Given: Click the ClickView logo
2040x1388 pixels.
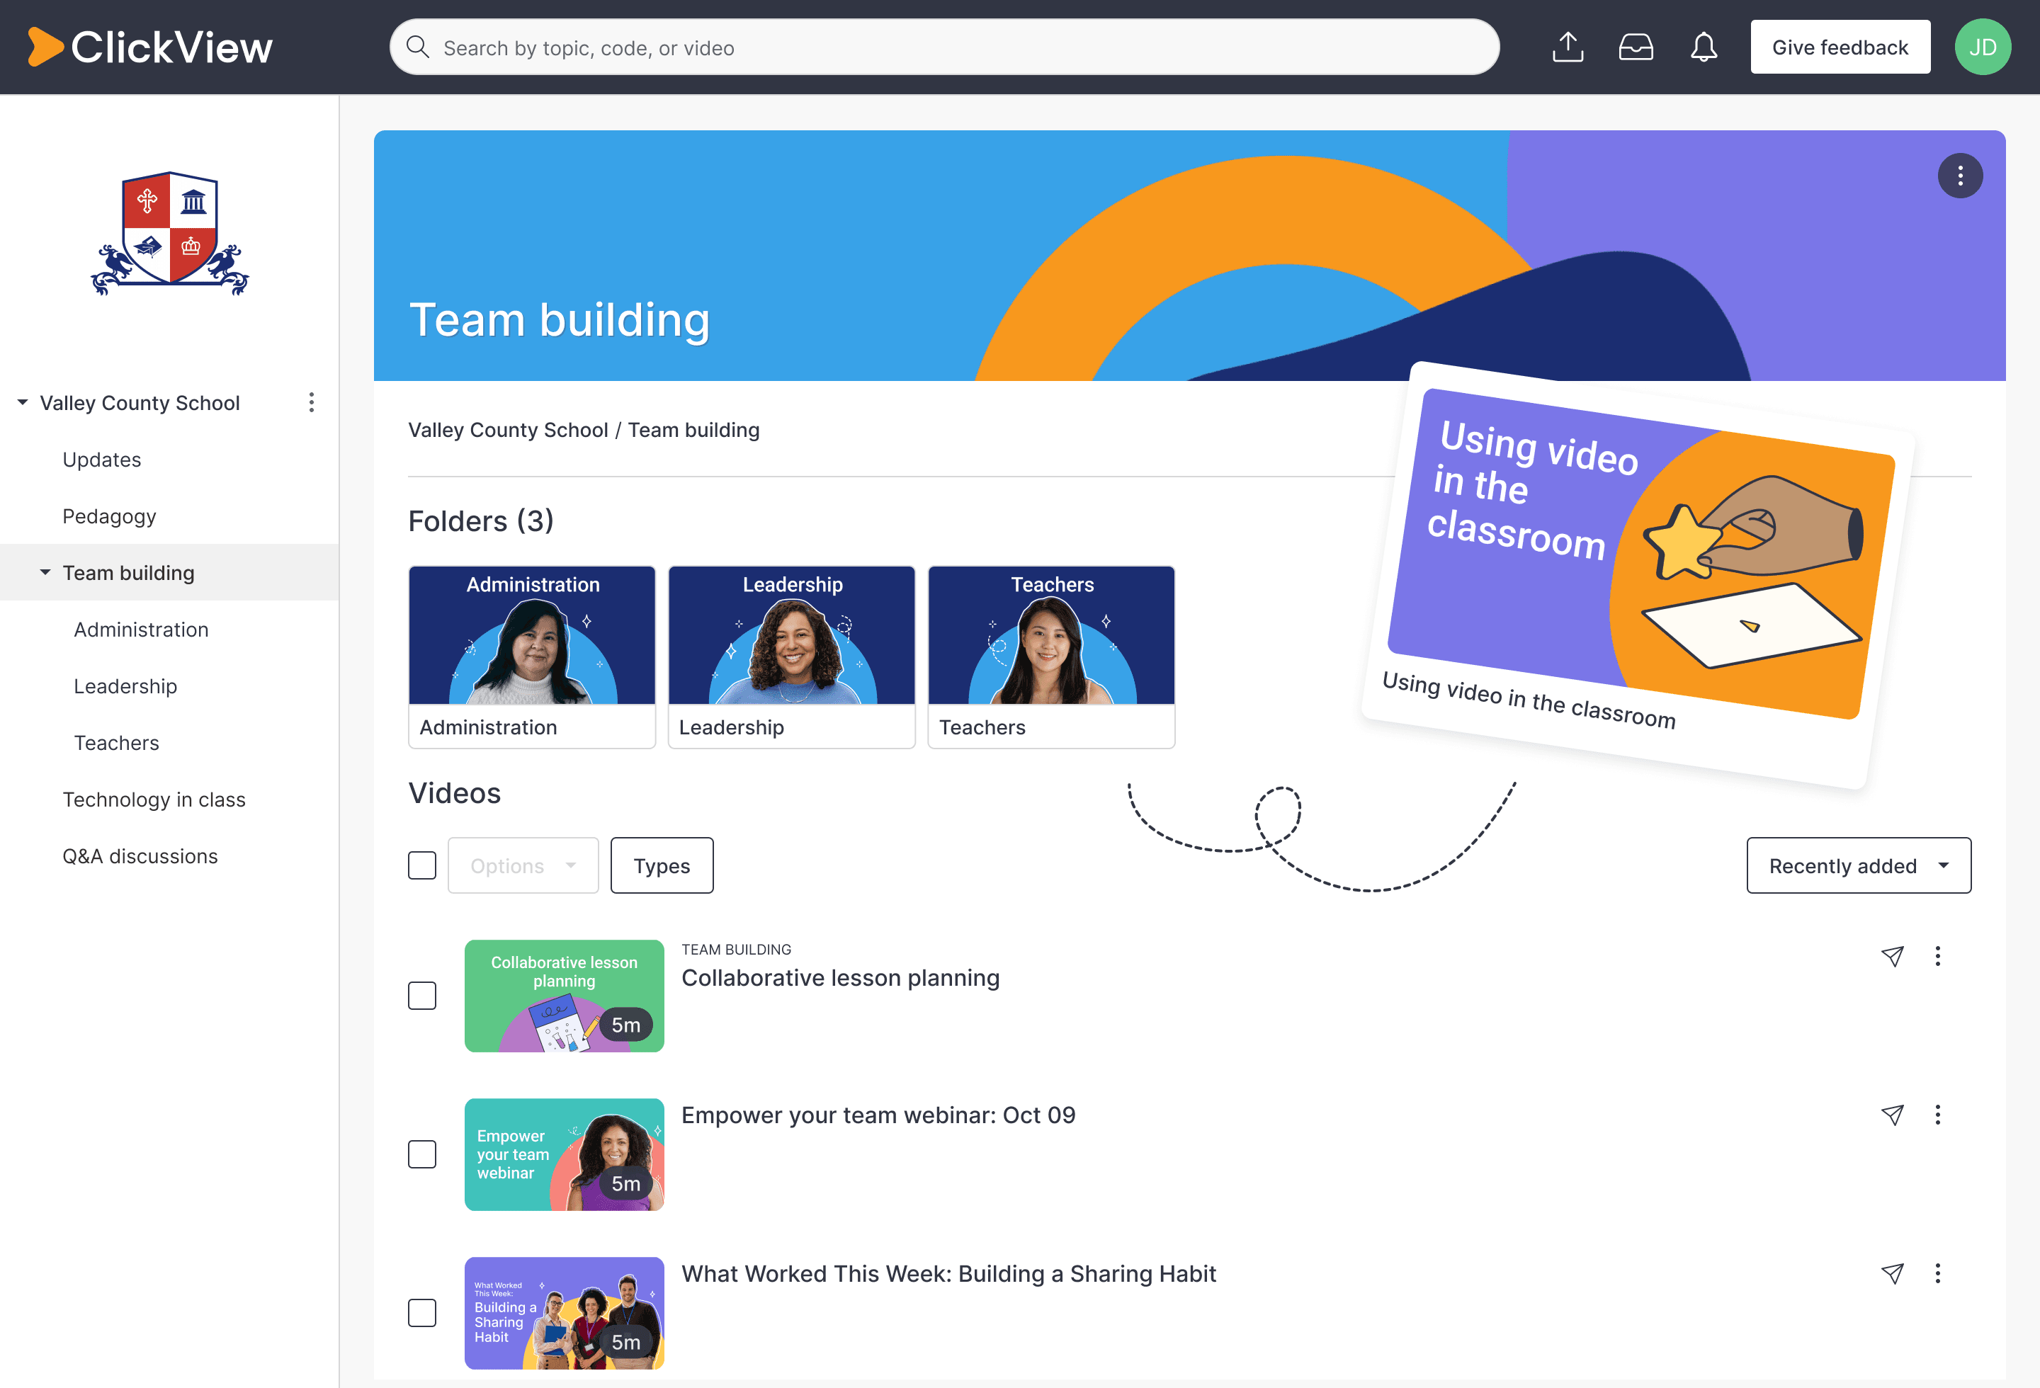Looking at the screenshot, I should [150, 47].
